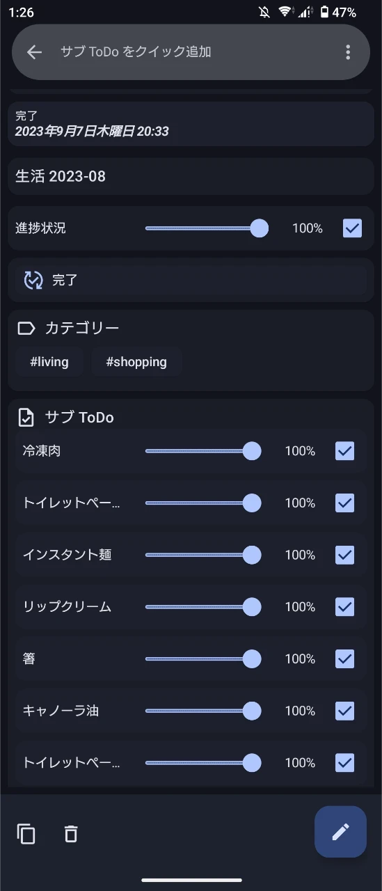Tap the カテゴリー label tag icon

[x=26, y=328]
